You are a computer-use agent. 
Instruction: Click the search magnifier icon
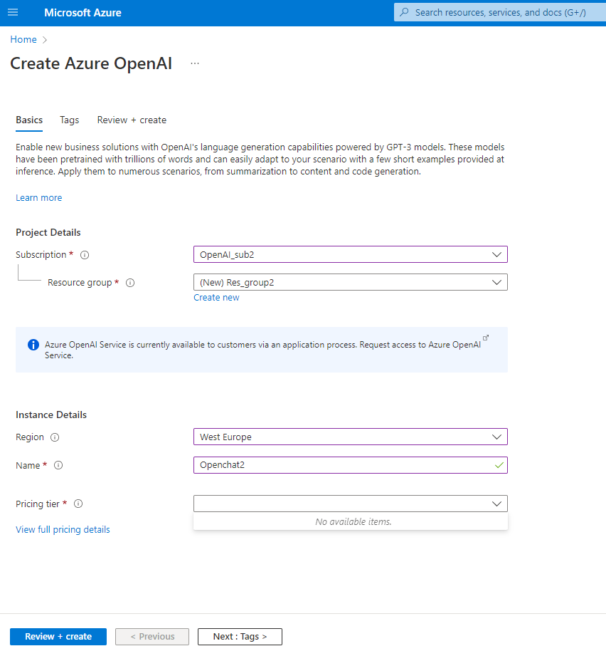pos(404,12)
